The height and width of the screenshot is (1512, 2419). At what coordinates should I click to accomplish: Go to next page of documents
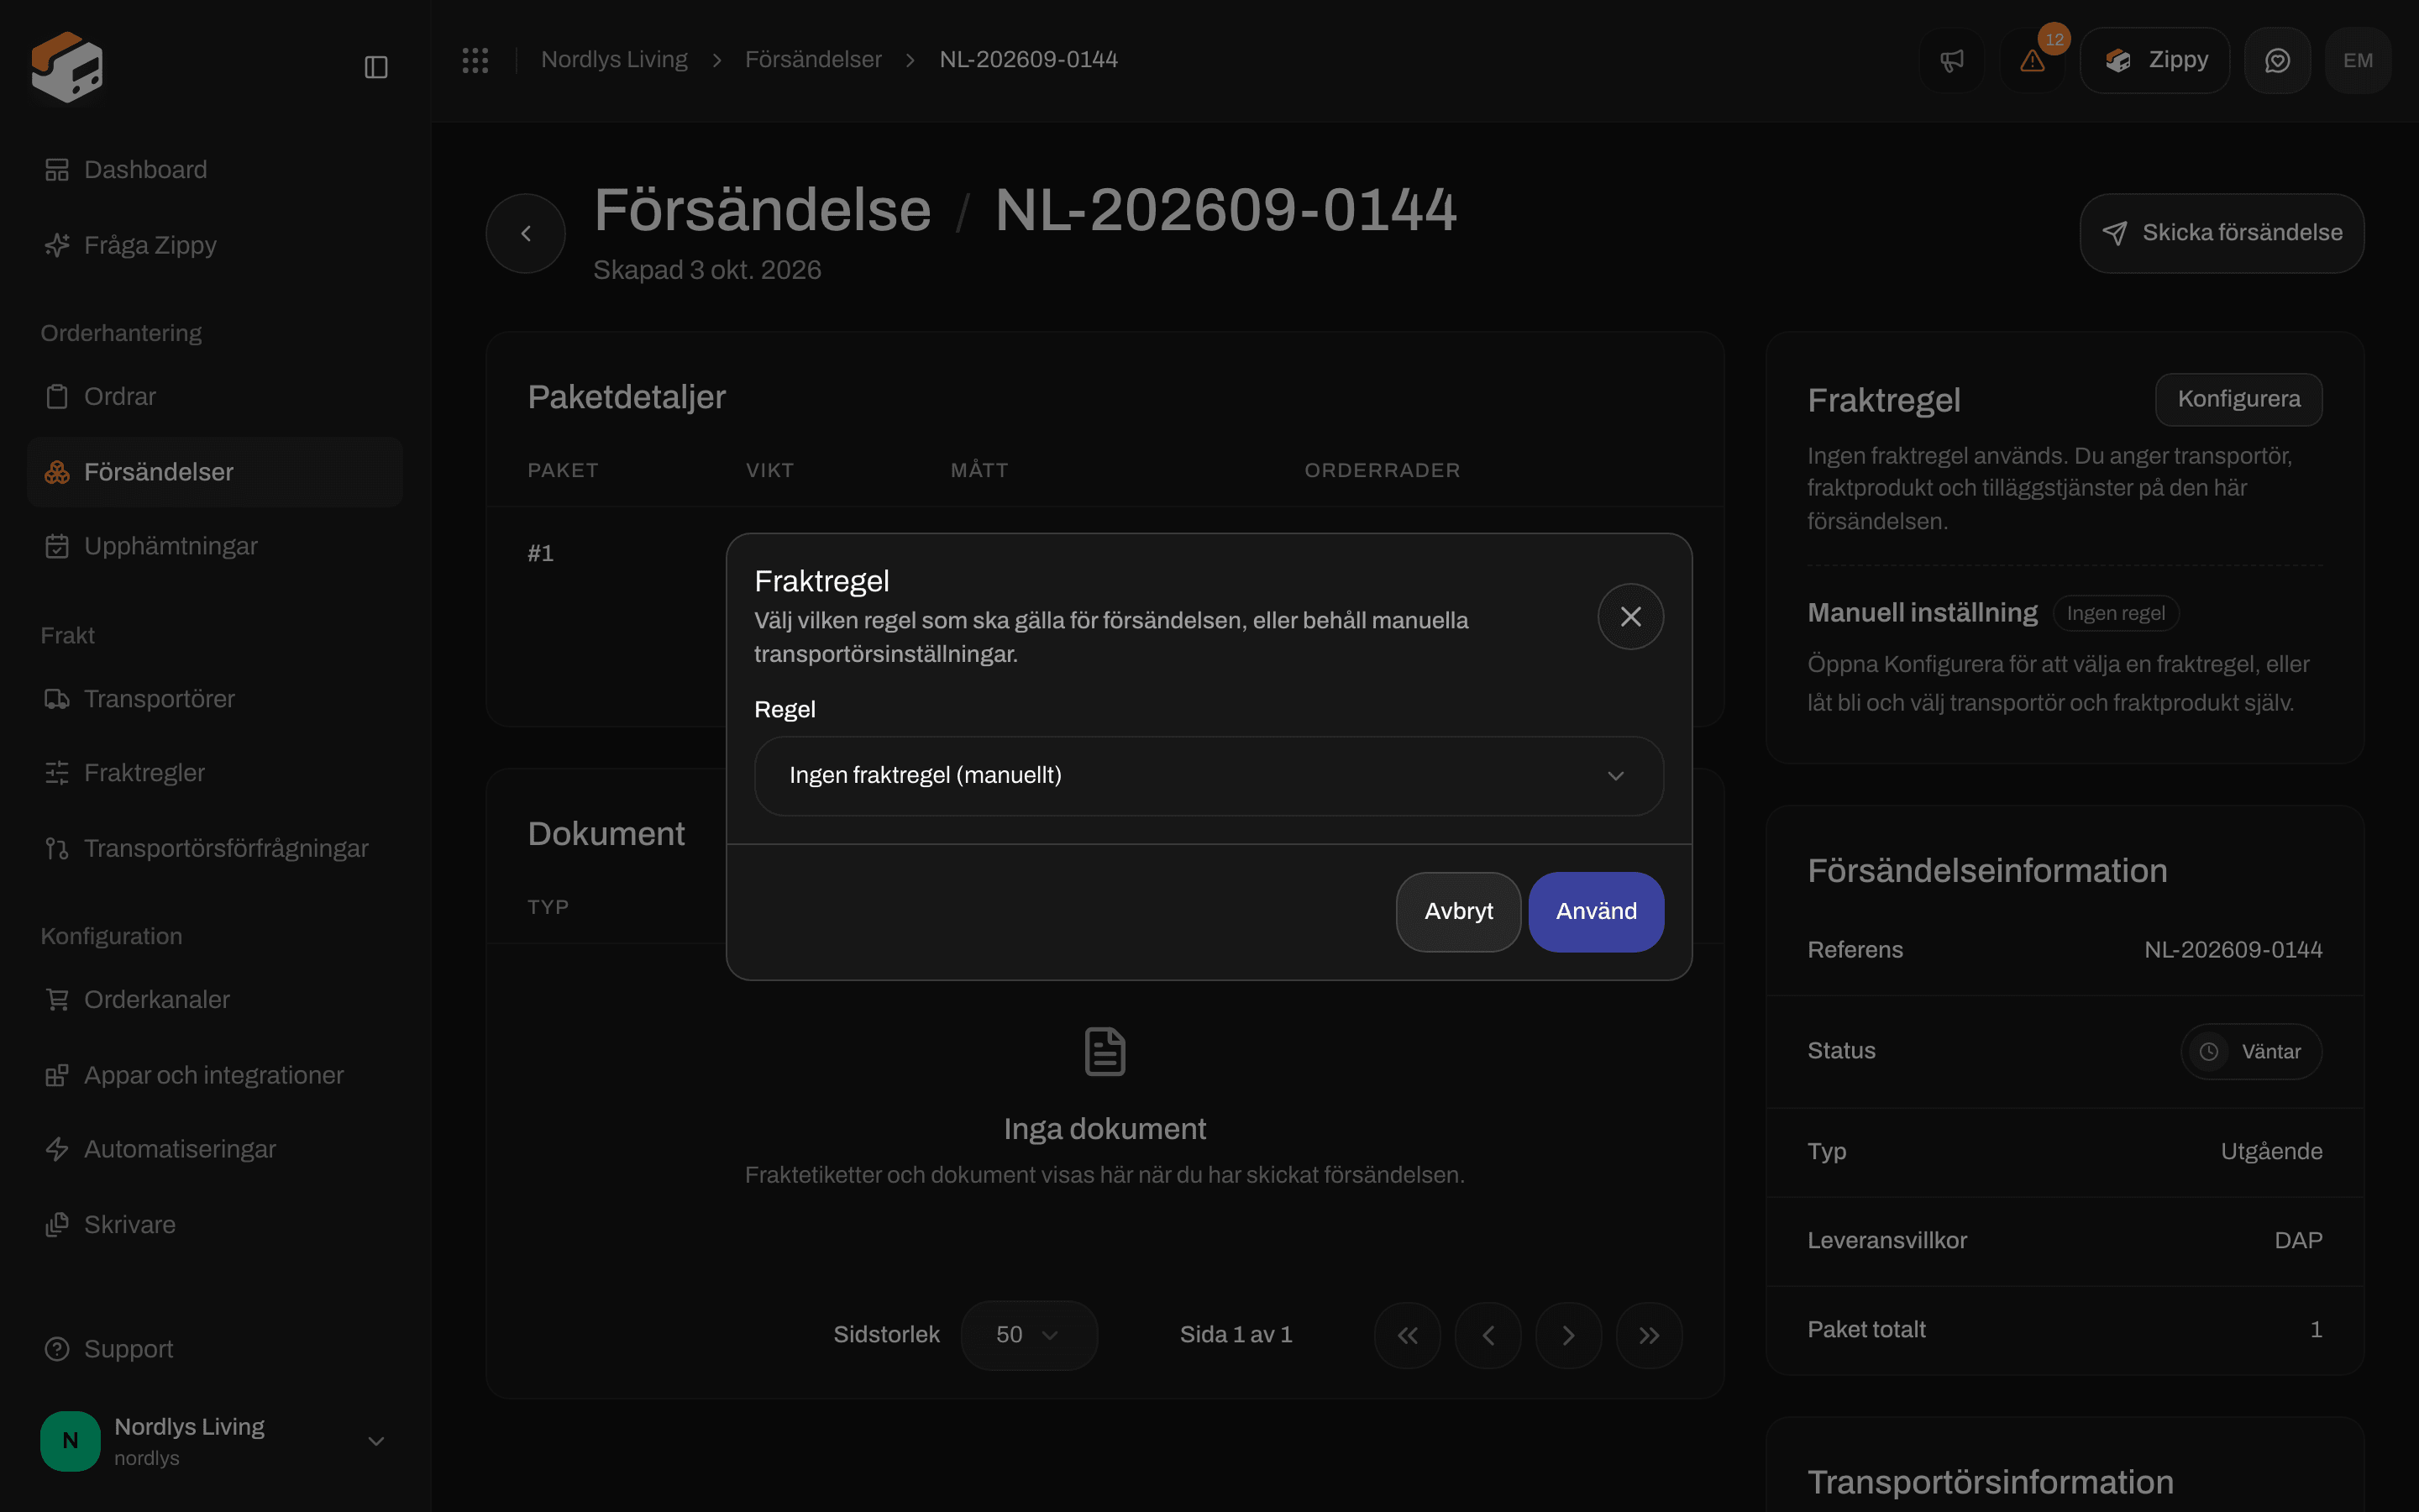coord(1568,1335)
